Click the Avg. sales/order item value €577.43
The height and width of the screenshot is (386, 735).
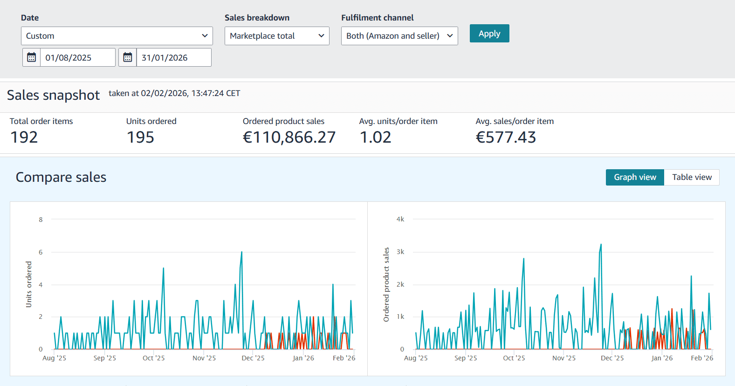(506, 138)
